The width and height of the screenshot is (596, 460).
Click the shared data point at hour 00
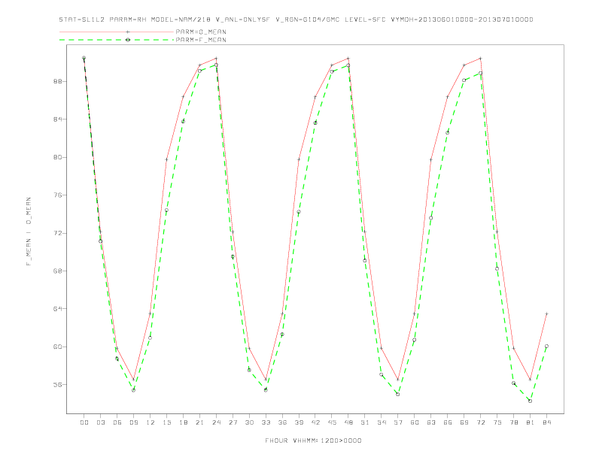pyautogui.click(x=84, y=58)
